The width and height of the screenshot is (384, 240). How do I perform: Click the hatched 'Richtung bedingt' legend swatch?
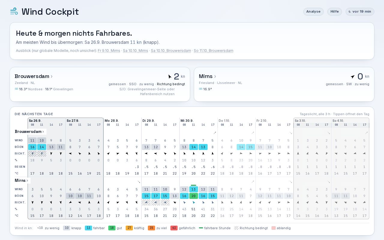pos(236,228)
